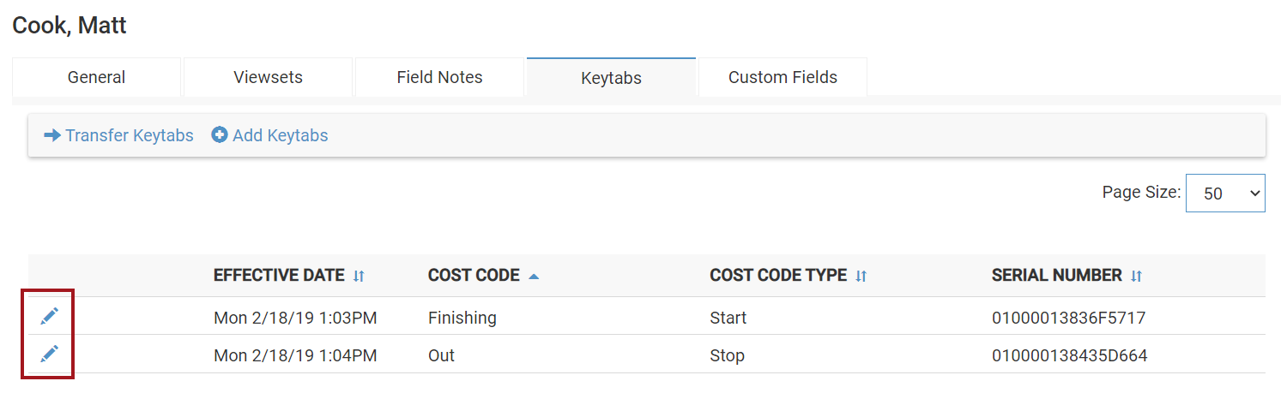Click the ascending arrow next to Cost Code
This screenshot has width=1287, height=405.
pos(534,276)
